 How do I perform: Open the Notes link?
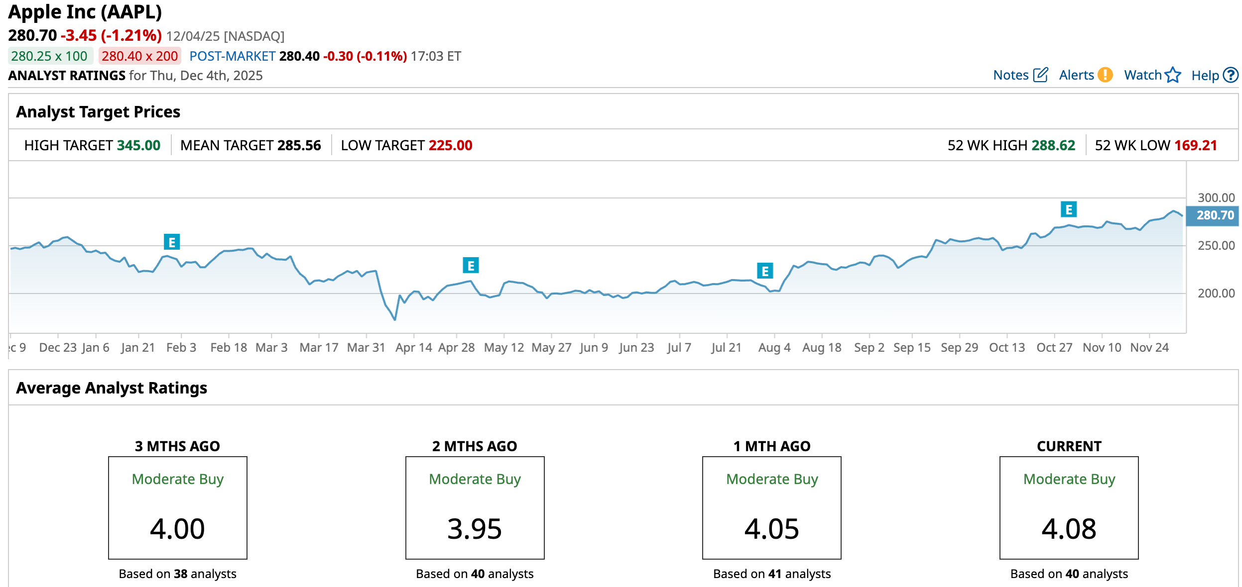(1010, 75)
